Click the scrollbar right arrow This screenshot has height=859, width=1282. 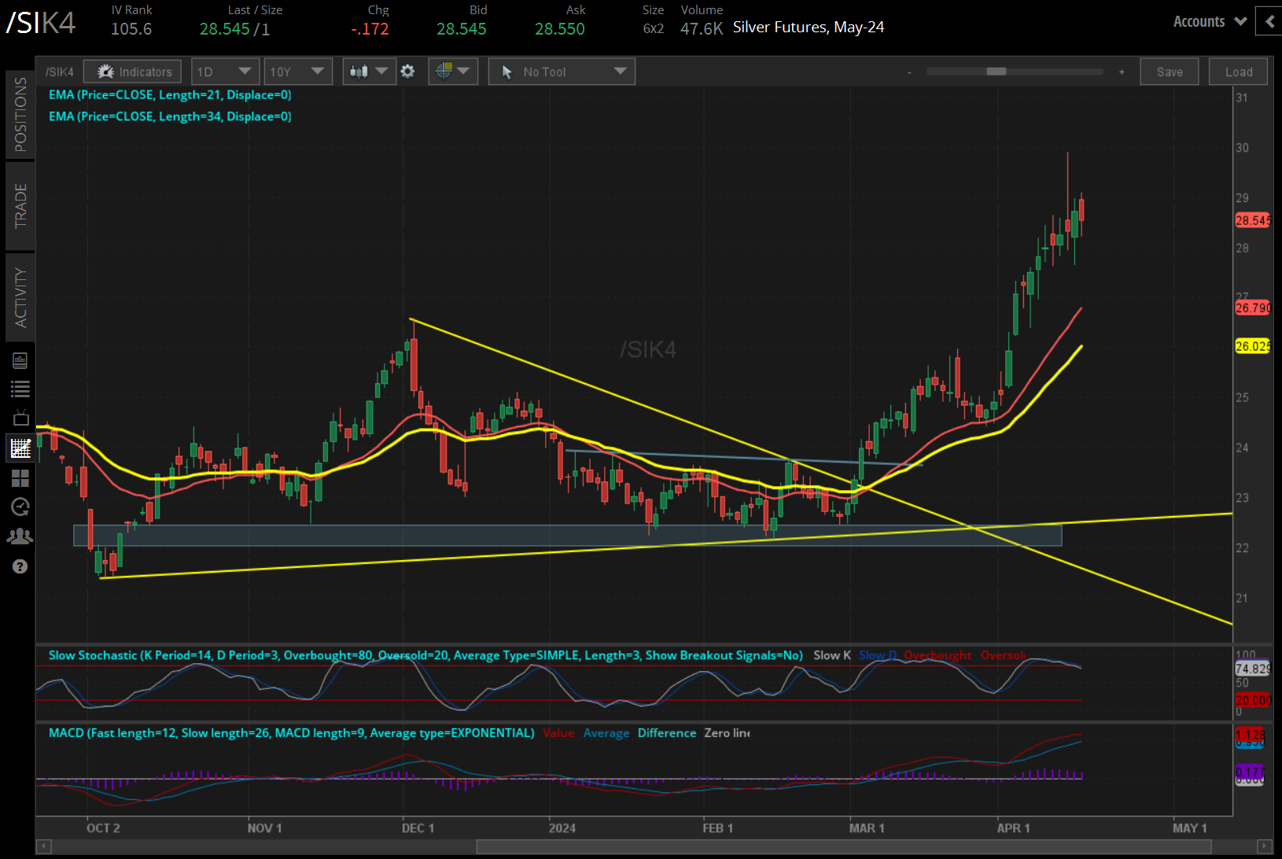[x=1265, y=846]
